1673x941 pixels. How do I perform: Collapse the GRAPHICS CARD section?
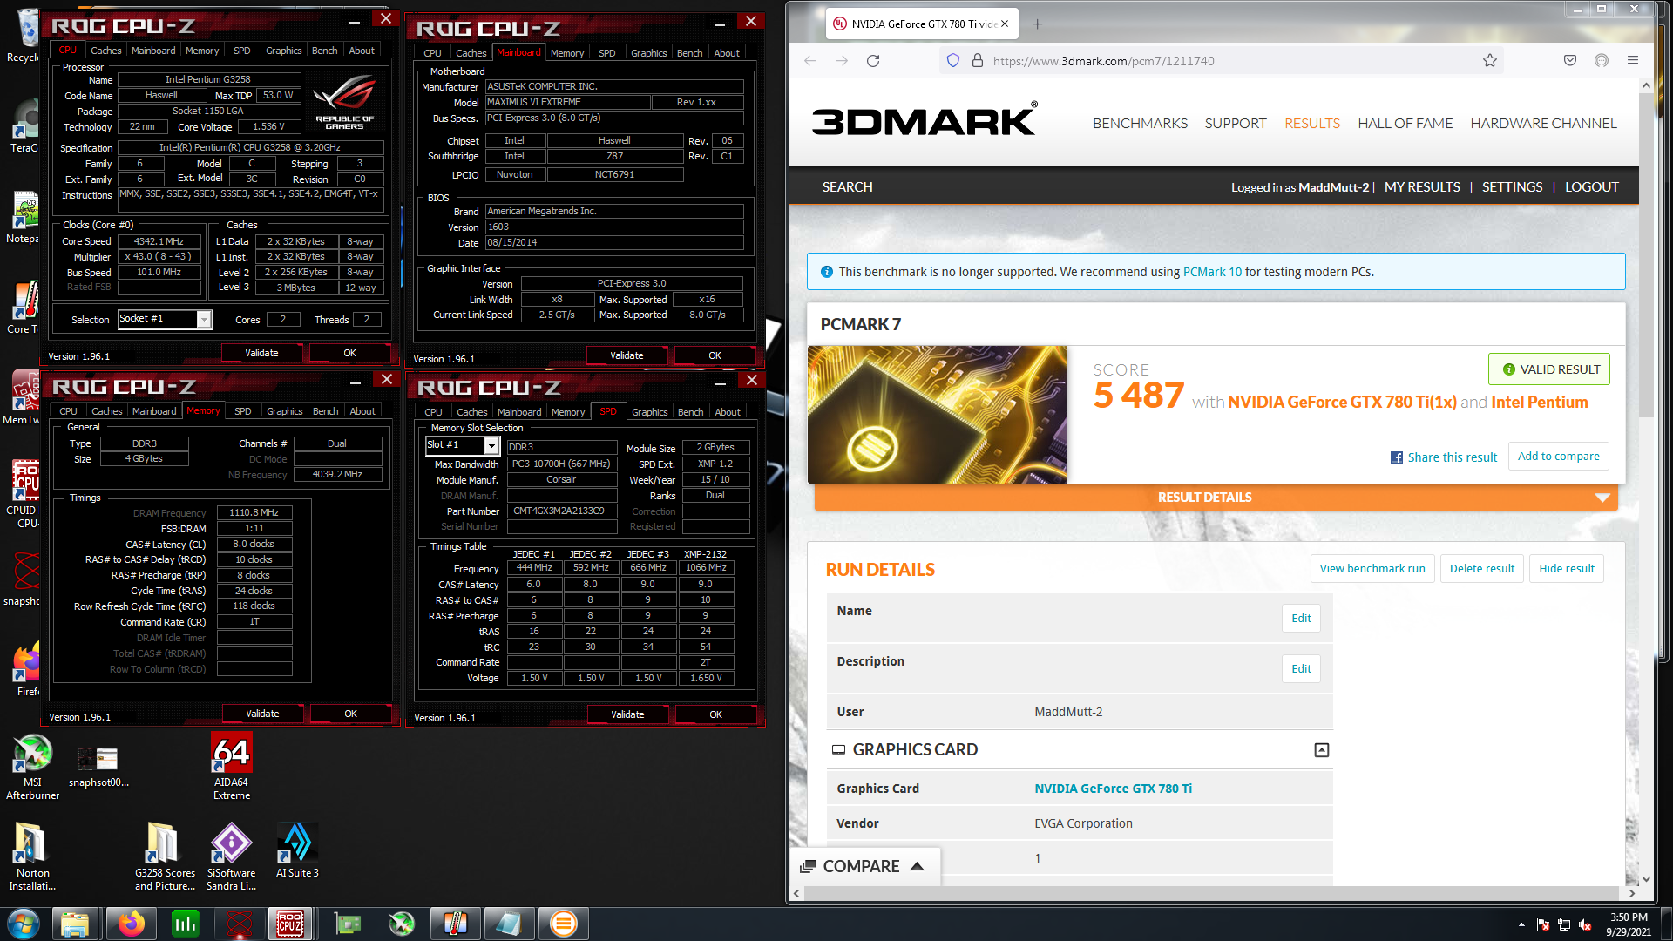(x=1322, y=750)
